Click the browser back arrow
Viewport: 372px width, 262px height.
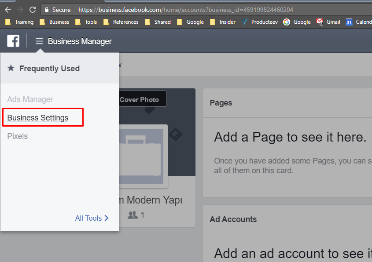[7, 10]
